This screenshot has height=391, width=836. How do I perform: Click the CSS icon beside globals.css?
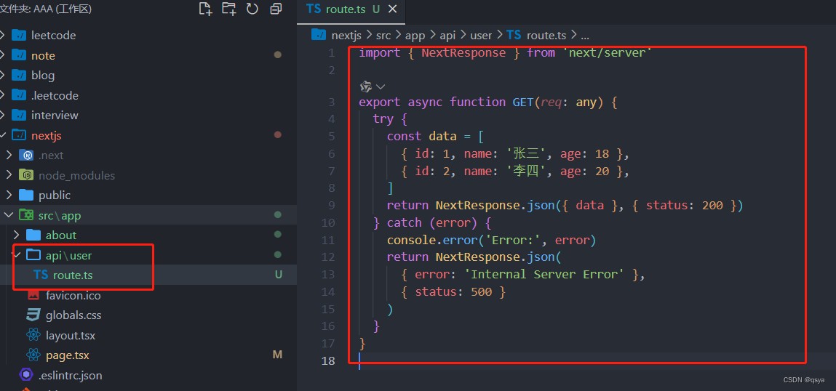[x=33, y=315]
